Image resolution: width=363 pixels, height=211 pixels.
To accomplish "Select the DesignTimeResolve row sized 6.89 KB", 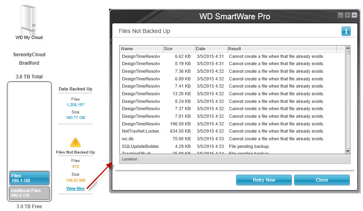I will [232, 79].
